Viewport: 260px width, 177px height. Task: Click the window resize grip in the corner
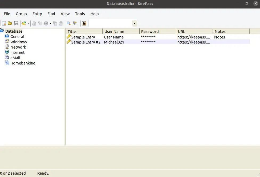click(x=258, y=175)
